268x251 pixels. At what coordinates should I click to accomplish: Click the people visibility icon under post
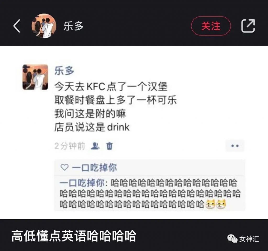coord(95,146)
